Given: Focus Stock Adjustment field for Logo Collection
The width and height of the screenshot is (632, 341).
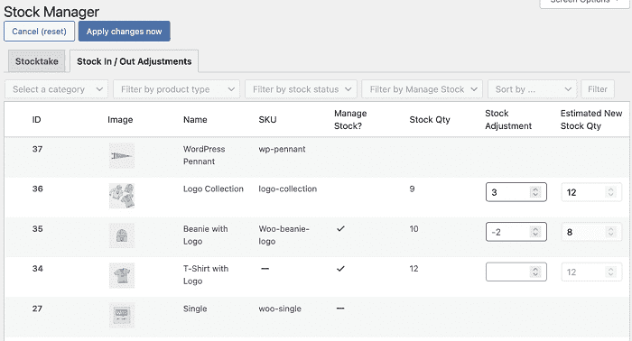Looking at the screenshot, I should tap(516, 192).
